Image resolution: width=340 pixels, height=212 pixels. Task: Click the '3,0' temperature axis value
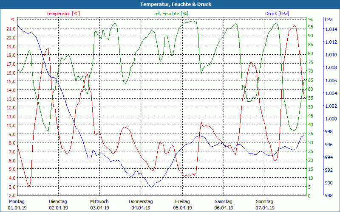point(12,187)
